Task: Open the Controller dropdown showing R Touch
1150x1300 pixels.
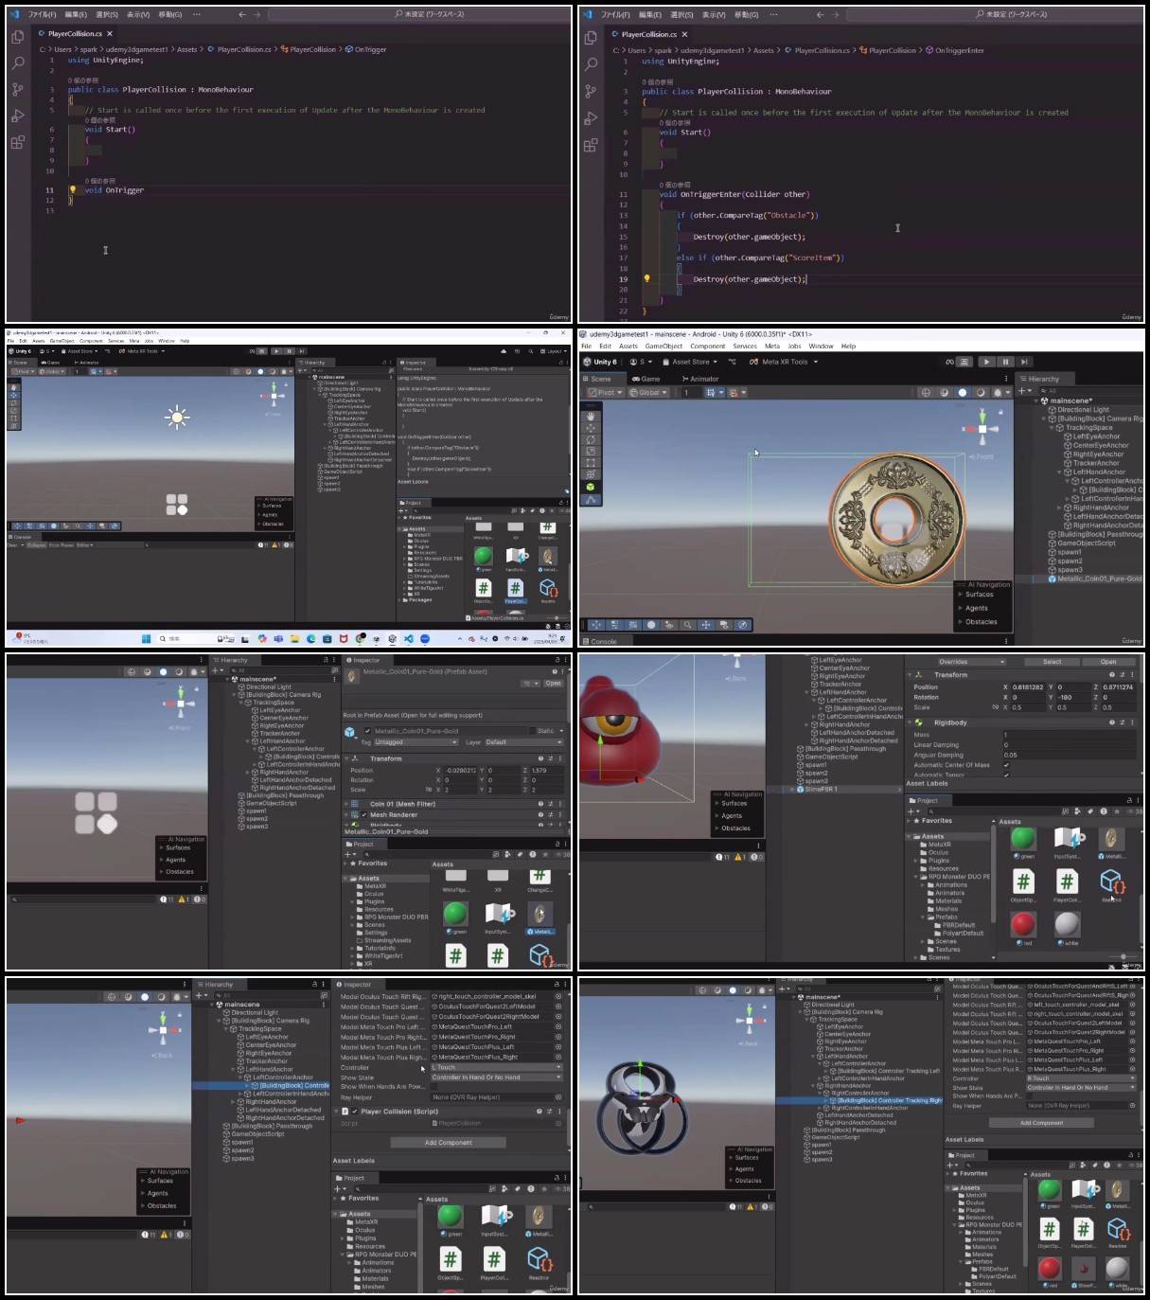Action: pos(1081,1078)
